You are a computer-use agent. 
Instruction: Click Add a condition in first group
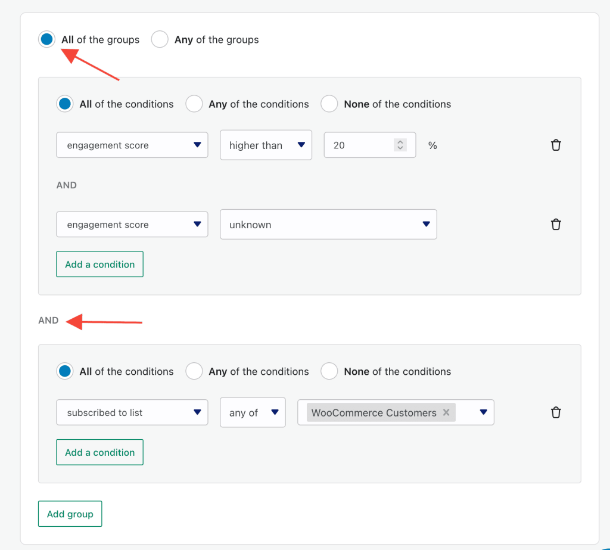(99, 265)
